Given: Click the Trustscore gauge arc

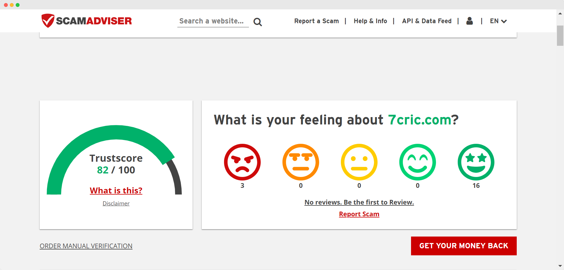Looking at the screenshot, I should tap(115, 133).
